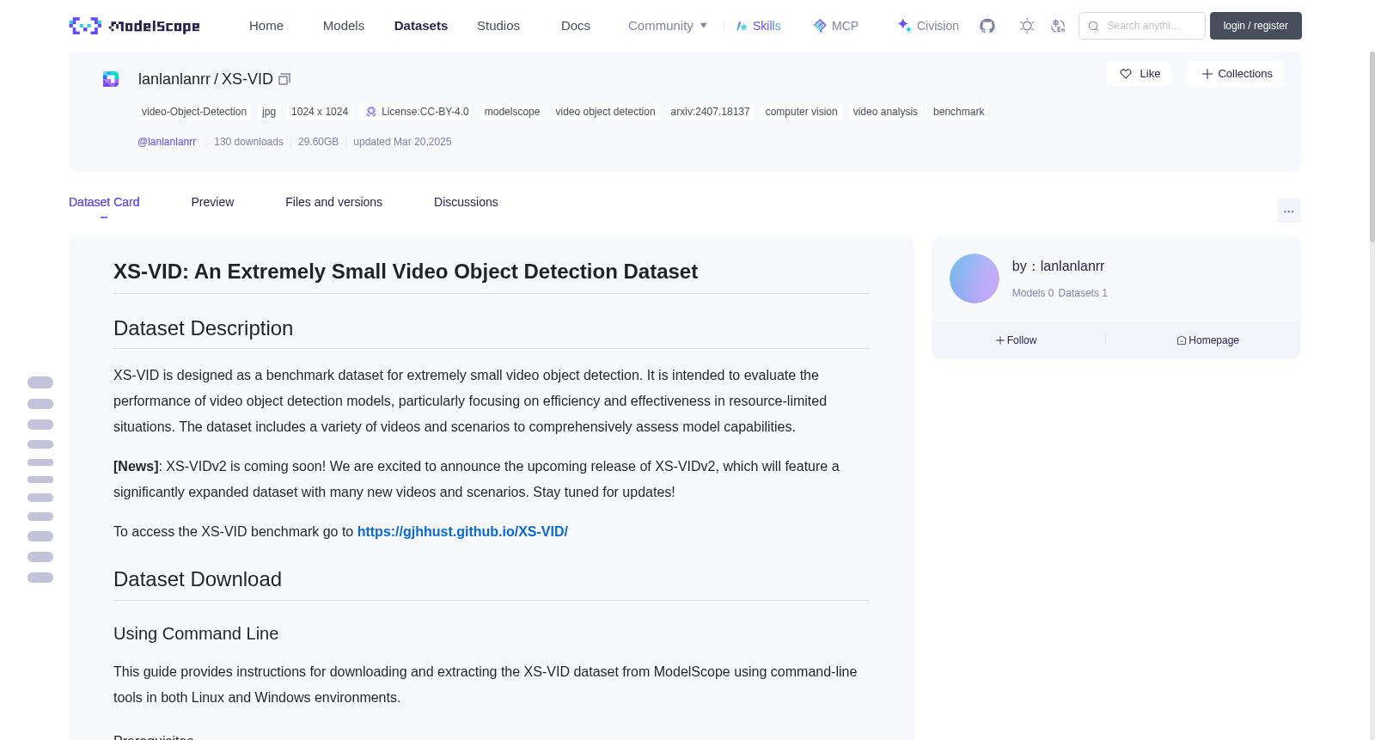1375x740 pixels.
Task: Click the video-Object-Detection tag
Action: (194, 112)
